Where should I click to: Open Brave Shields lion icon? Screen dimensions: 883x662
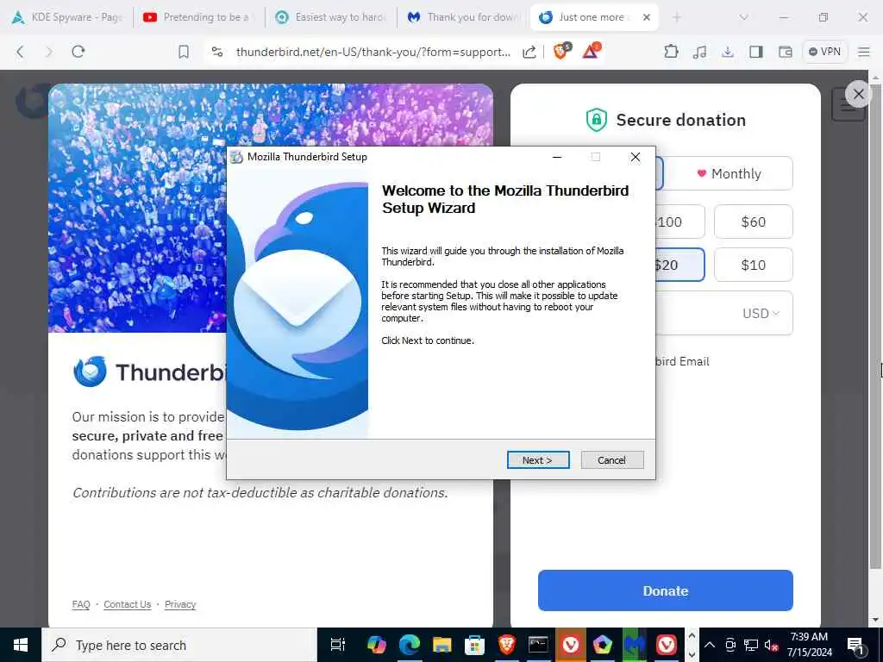click(561, 51)
